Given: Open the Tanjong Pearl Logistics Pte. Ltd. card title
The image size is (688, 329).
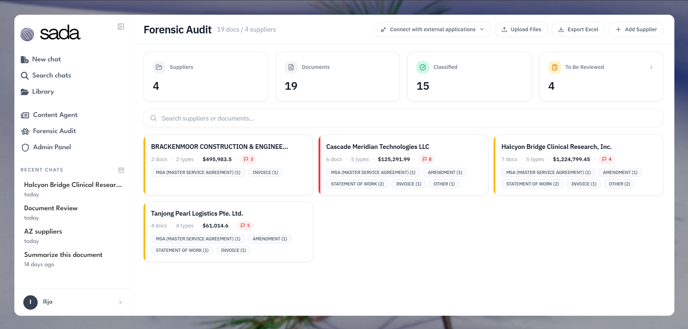Looking at the screenshot, I should [x=197, y=213].
